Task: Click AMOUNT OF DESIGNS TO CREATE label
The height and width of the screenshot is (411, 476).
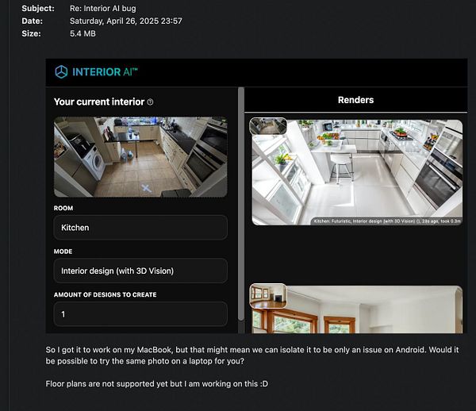Action: pos(105,294)
